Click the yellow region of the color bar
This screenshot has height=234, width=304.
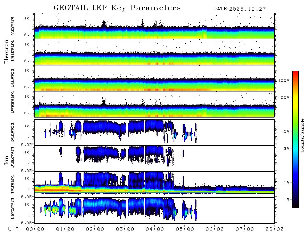[295, 101]
